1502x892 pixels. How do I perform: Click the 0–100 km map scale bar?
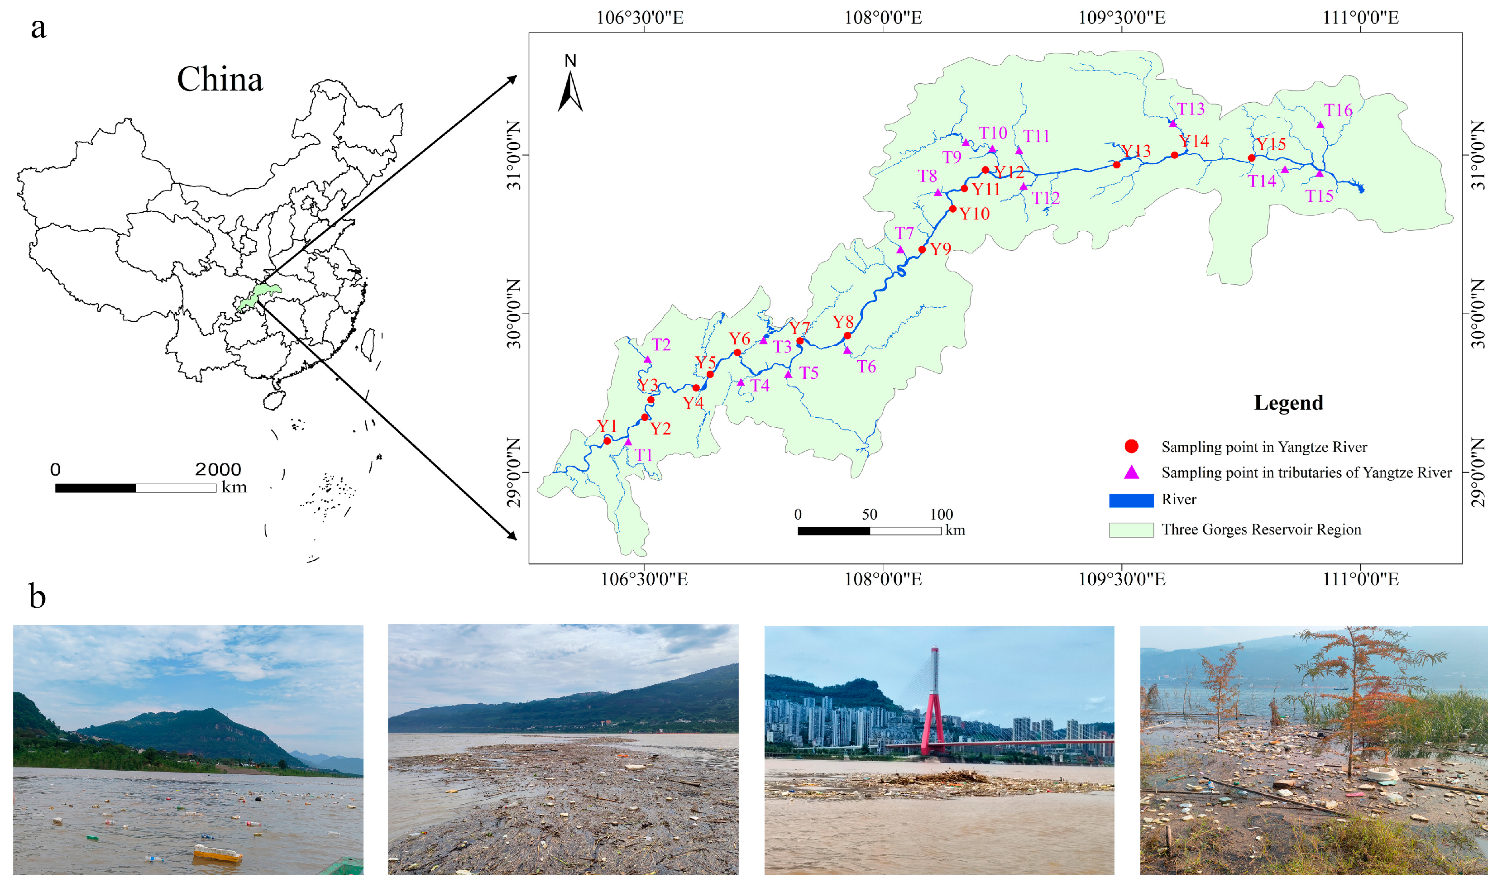pos(869,531)
